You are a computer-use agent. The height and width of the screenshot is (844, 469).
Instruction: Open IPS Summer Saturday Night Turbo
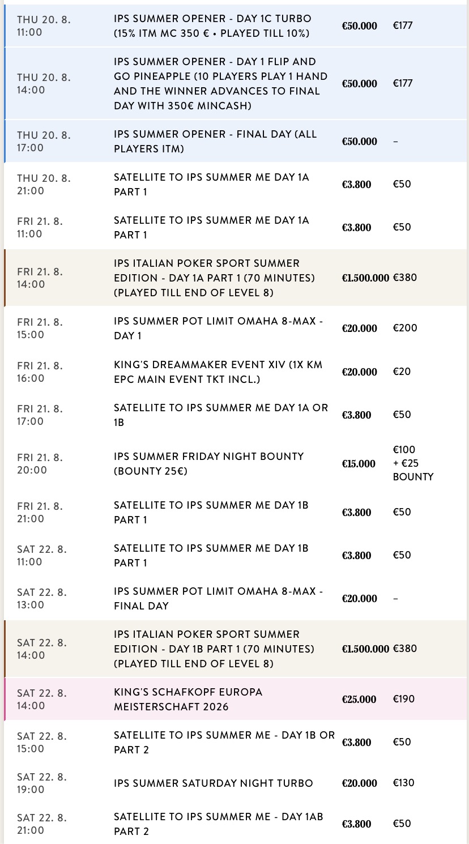coord(235,783)
